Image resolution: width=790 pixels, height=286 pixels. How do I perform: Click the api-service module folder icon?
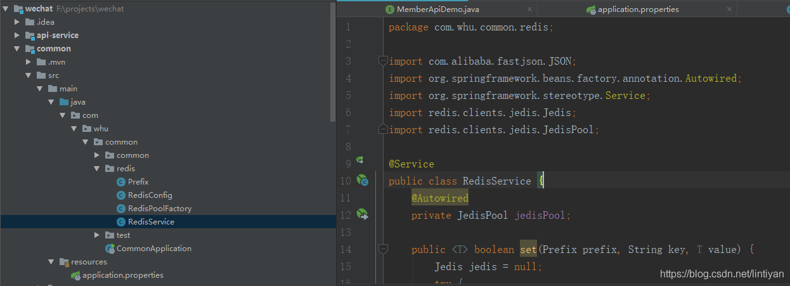[x=30, y=36]
